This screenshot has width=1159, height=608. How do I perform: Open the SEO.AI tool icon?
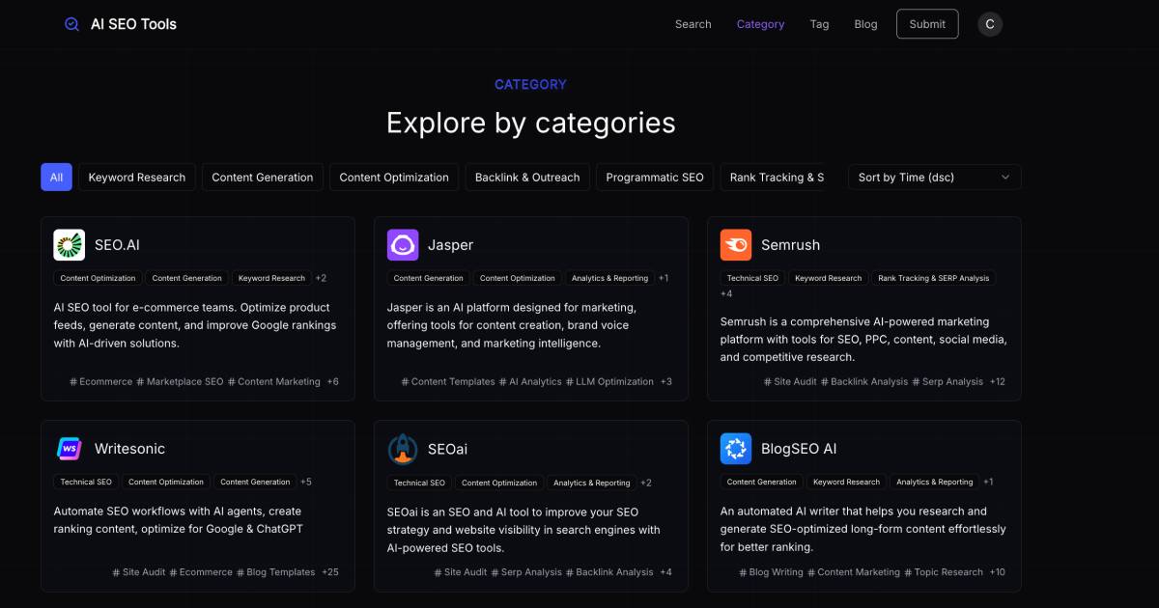[x=68, y=244]
